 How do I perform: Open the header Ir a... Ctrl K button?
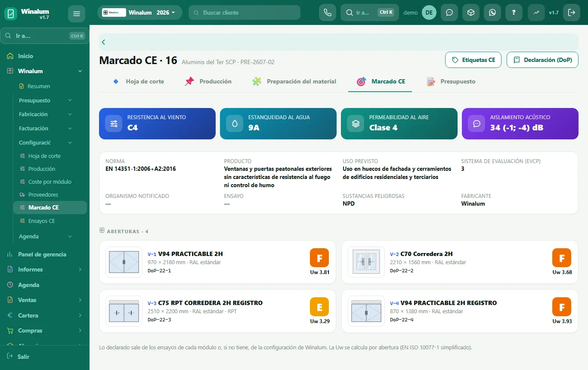coord(370,12)
